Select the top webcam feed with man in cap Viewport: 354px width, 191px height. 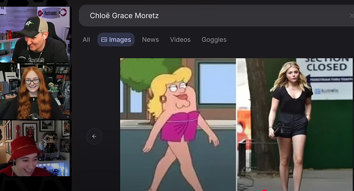[x=35, y=35]
